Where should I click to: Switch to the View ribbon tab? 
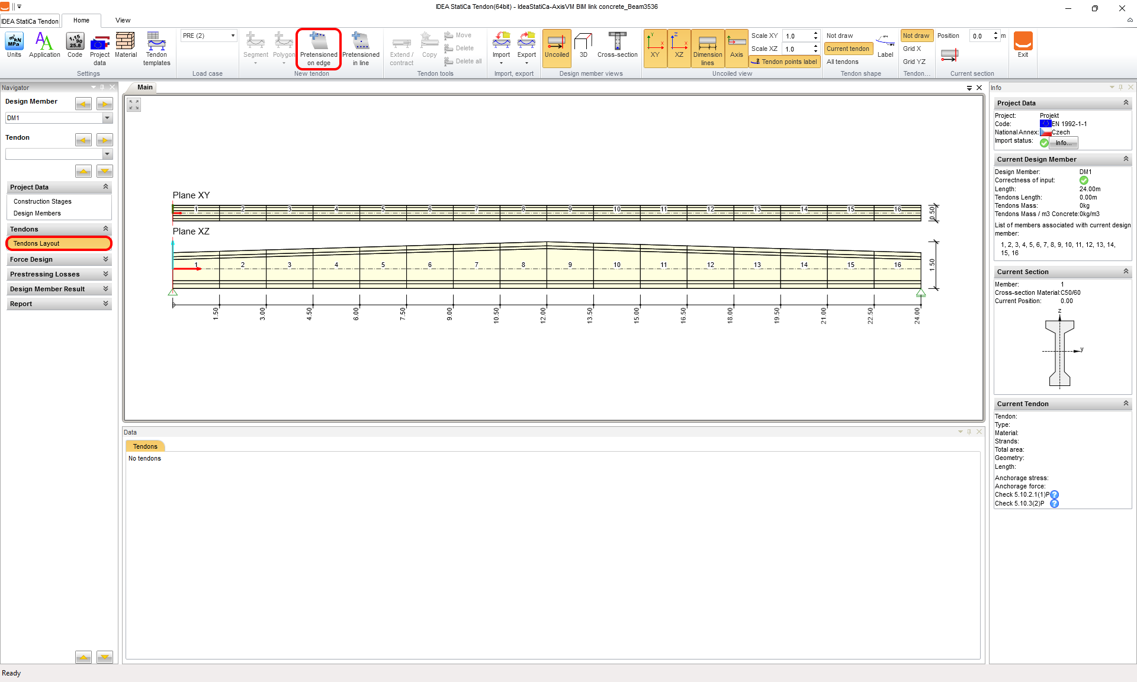pyautogui.click(x=123, y=20)
